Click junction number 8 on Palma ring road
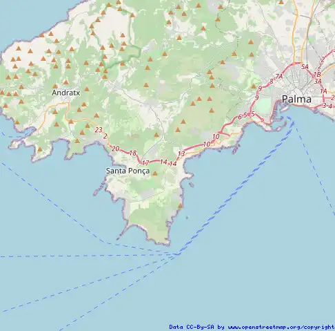Image resolution: width=335 pixels, height=331 pixels. (272, 82)
